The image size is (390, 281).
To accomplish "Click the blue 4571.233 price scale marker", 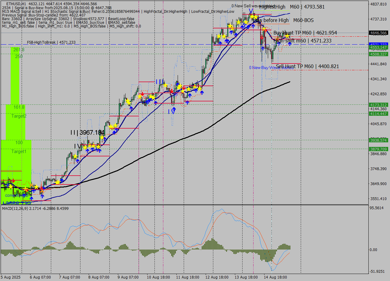I will tap(379, 45).
